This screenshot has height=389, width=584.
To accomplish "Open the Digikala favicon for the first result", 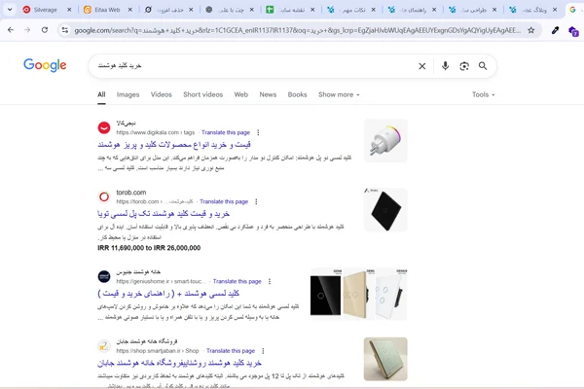I will (104, 127).
